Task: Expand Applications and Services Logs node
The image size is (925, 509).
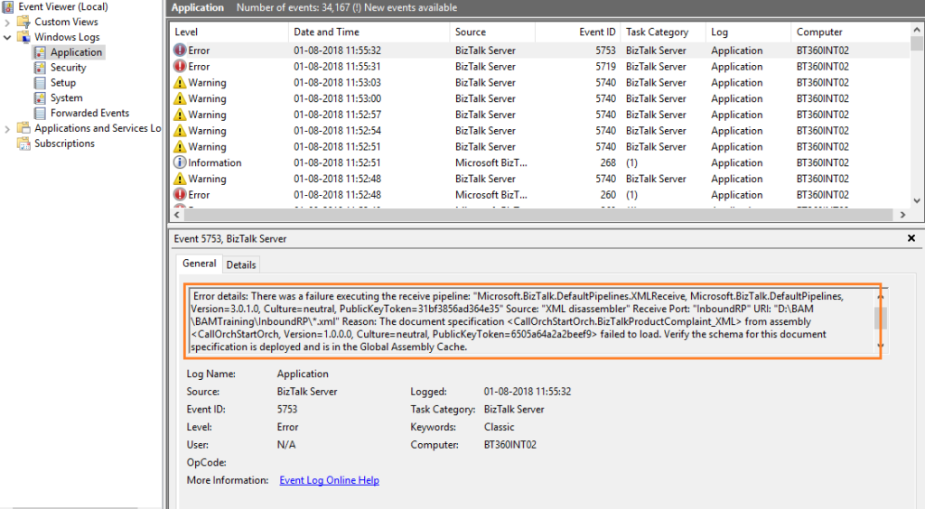Action: pyautogui.click(x=7, y=129)
